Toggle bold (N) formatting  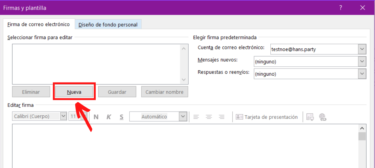(x=96, y=117)
